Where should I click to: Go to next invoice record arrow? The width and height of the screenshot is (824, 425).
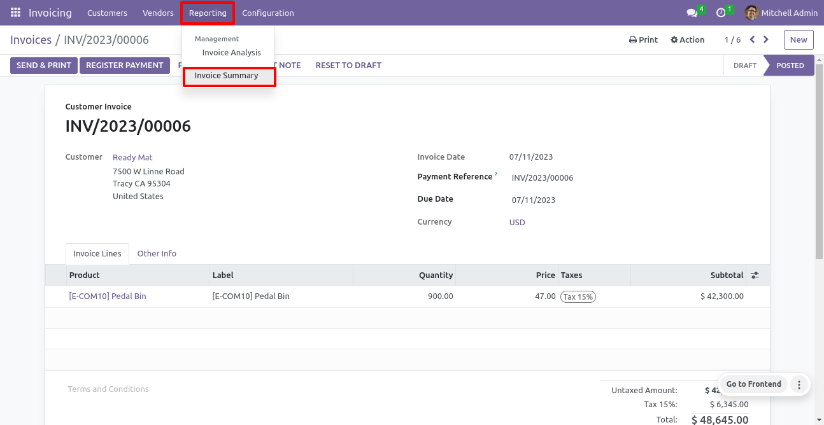point(766,39)
